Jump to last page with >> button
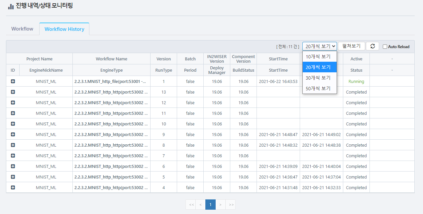The height and width of the screenshot is (214, 423). [x=231, y=205]
